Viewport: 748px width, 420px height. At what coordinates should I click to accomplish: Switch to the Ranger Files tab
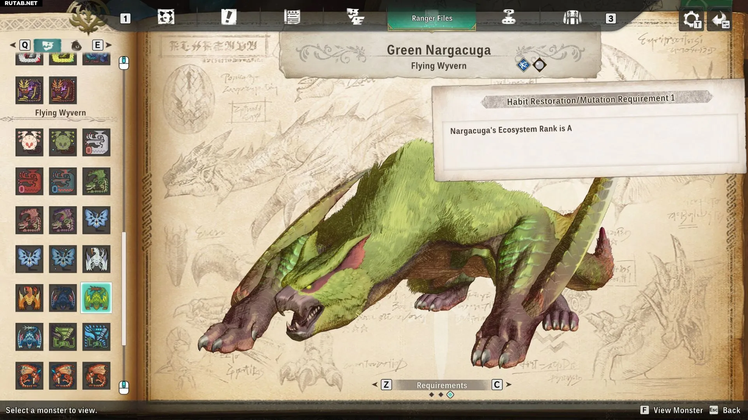pos(432,18)
